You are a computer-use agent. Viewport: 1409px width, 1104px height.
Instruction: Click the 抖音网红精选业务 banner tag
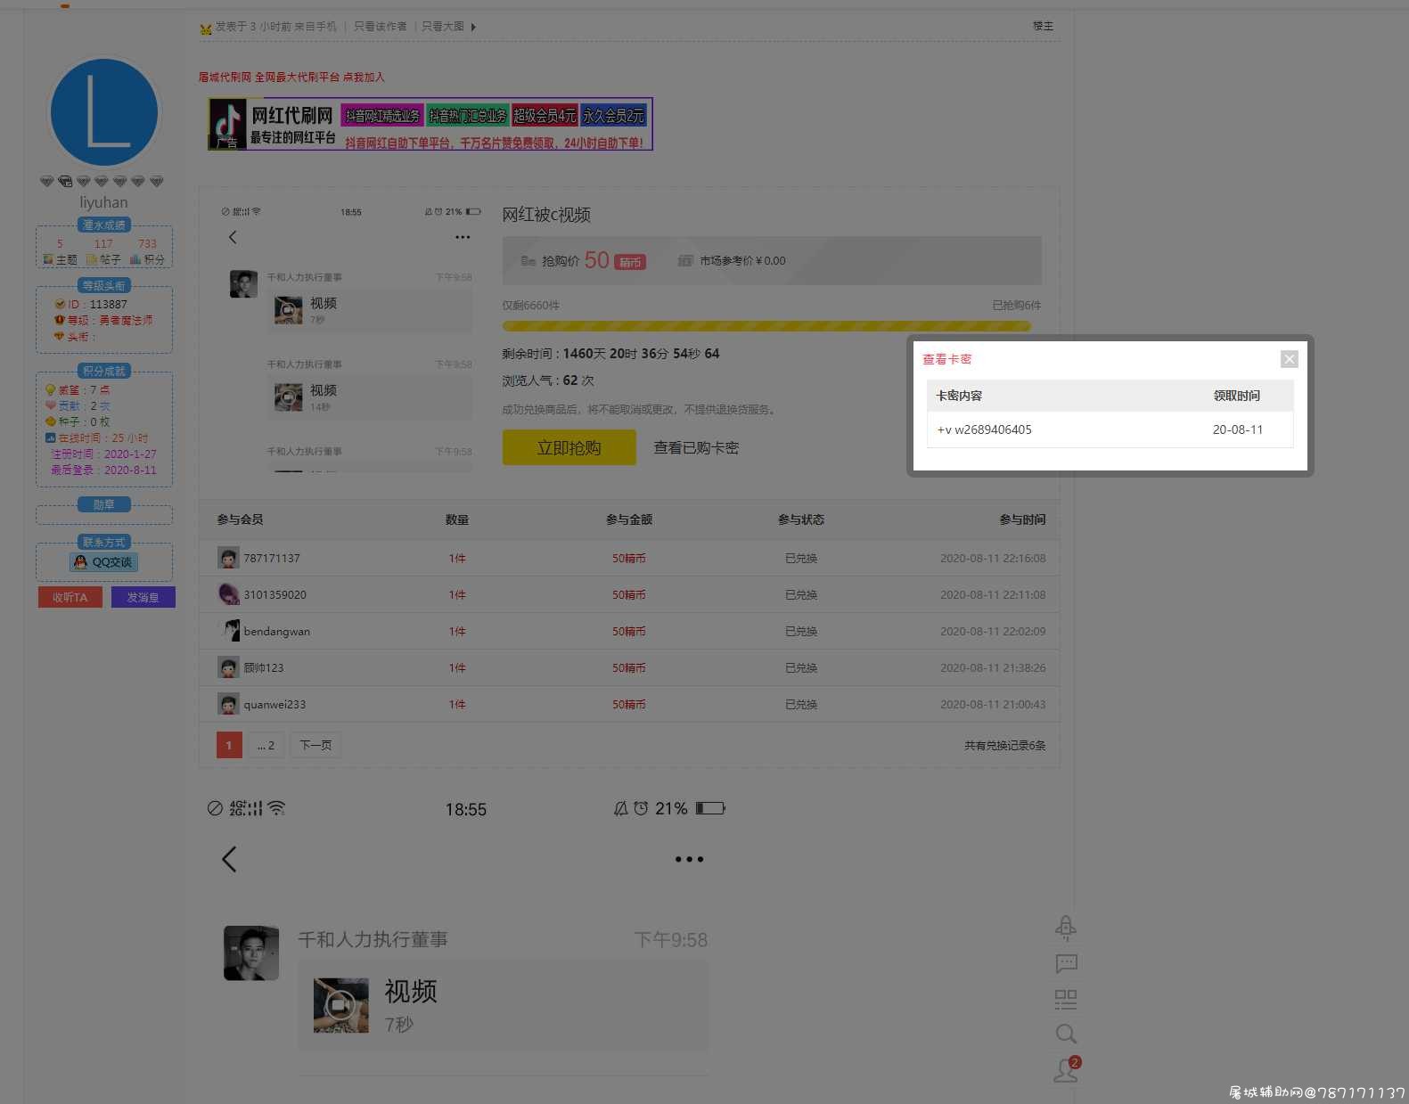click(382, 116)
